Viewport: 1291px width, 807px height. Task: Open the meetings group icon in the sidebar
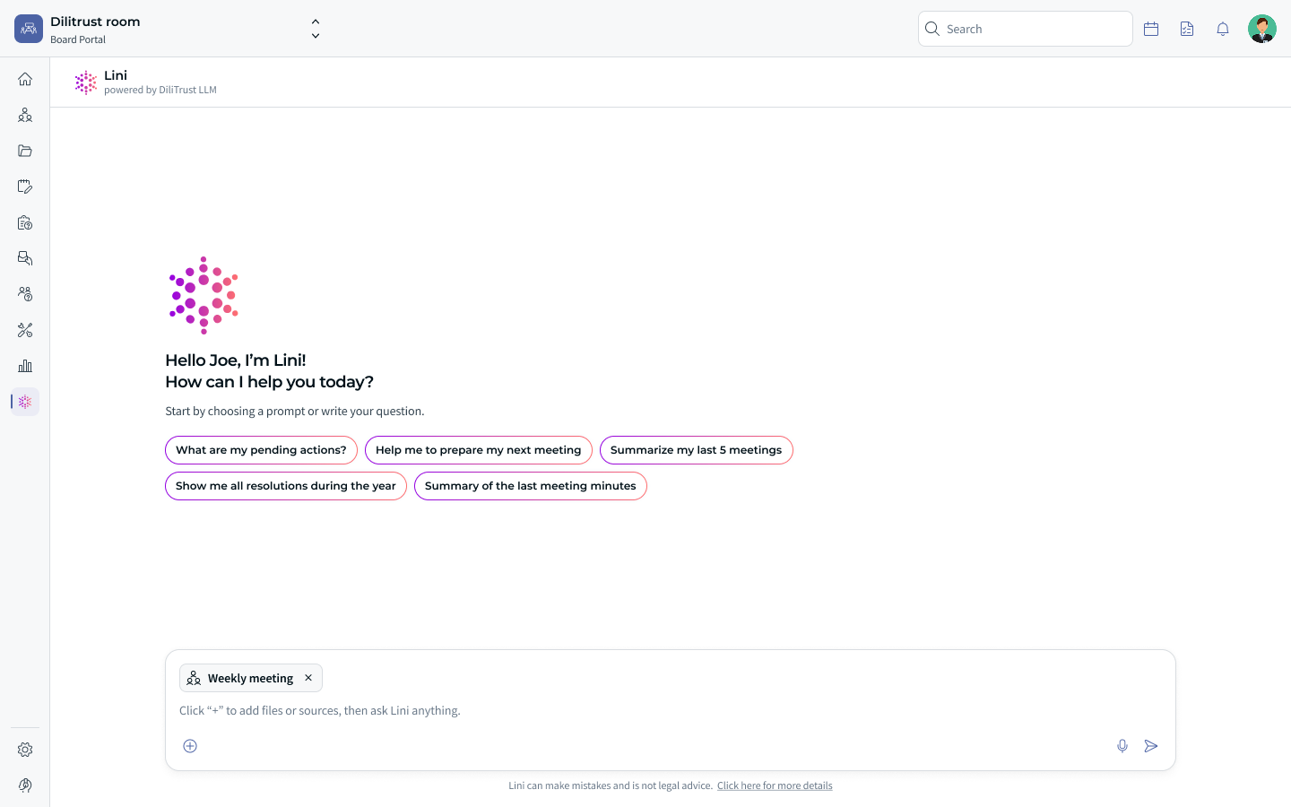(x=25, y=115)
